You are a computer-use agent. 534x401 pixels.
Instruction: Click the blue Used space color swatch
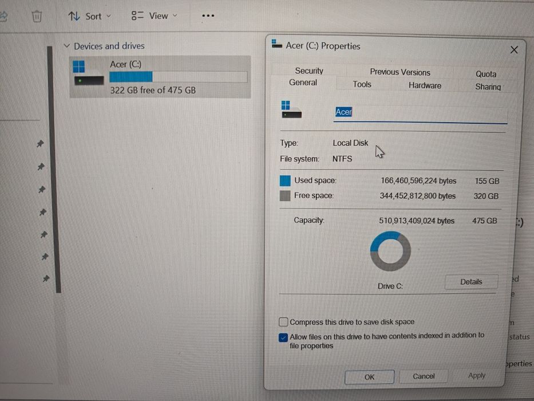[285, 180]
